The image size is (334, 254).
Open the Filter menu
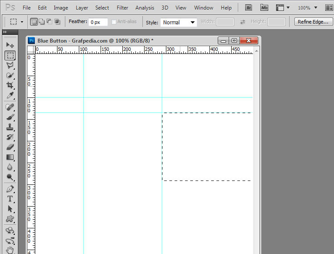122,8
